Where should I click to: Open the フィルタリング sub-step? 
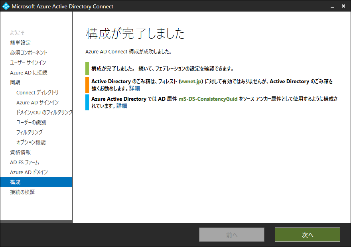30,132
